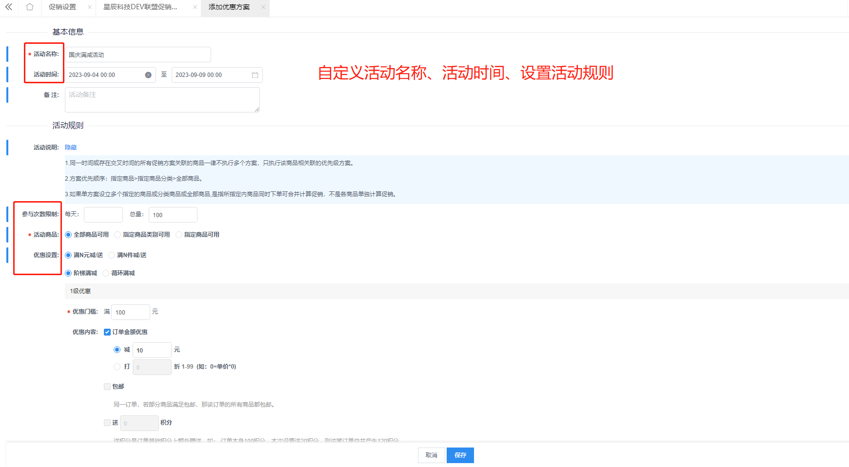
Task: Click the 保存 button
Action: (460, 455)
